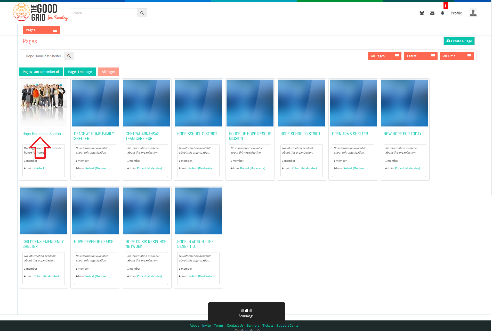Open the Banners footer link

pyautogui.click(x=253, y=326)
